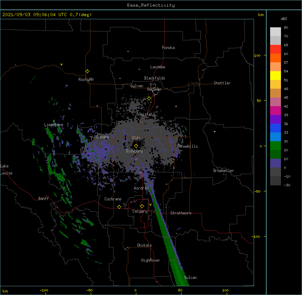
Task: Click the Base_Reflectivity title text
Action: coord(151,5)
